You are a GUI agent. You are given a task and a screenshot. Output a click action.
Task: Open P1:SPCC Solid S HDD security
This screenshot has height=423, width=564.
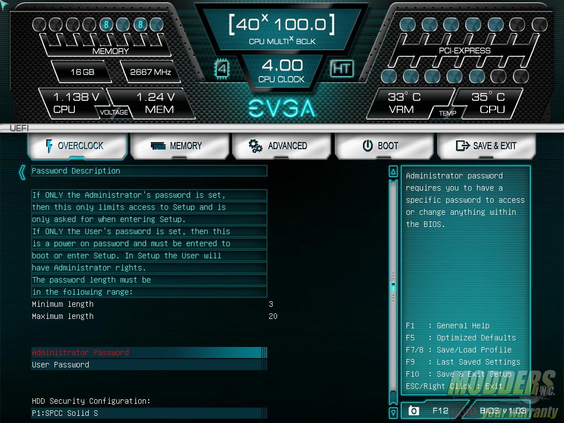(149, 413)
